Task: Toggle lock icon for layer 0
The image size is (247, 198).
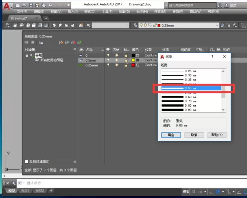Action: (x=126, y=55)
